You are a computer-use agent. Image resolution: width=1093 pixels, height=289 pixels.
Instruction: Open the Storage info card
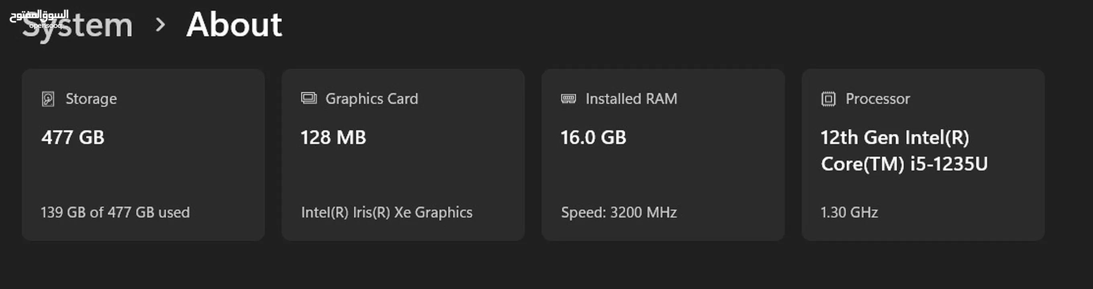click(x=143, y=155)
